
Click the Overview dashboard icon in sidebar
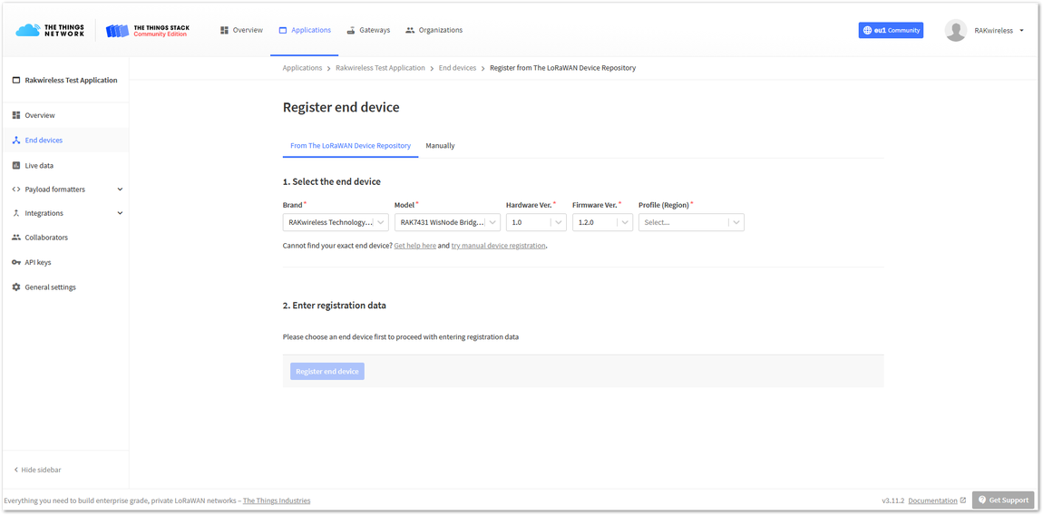(16, 115)
